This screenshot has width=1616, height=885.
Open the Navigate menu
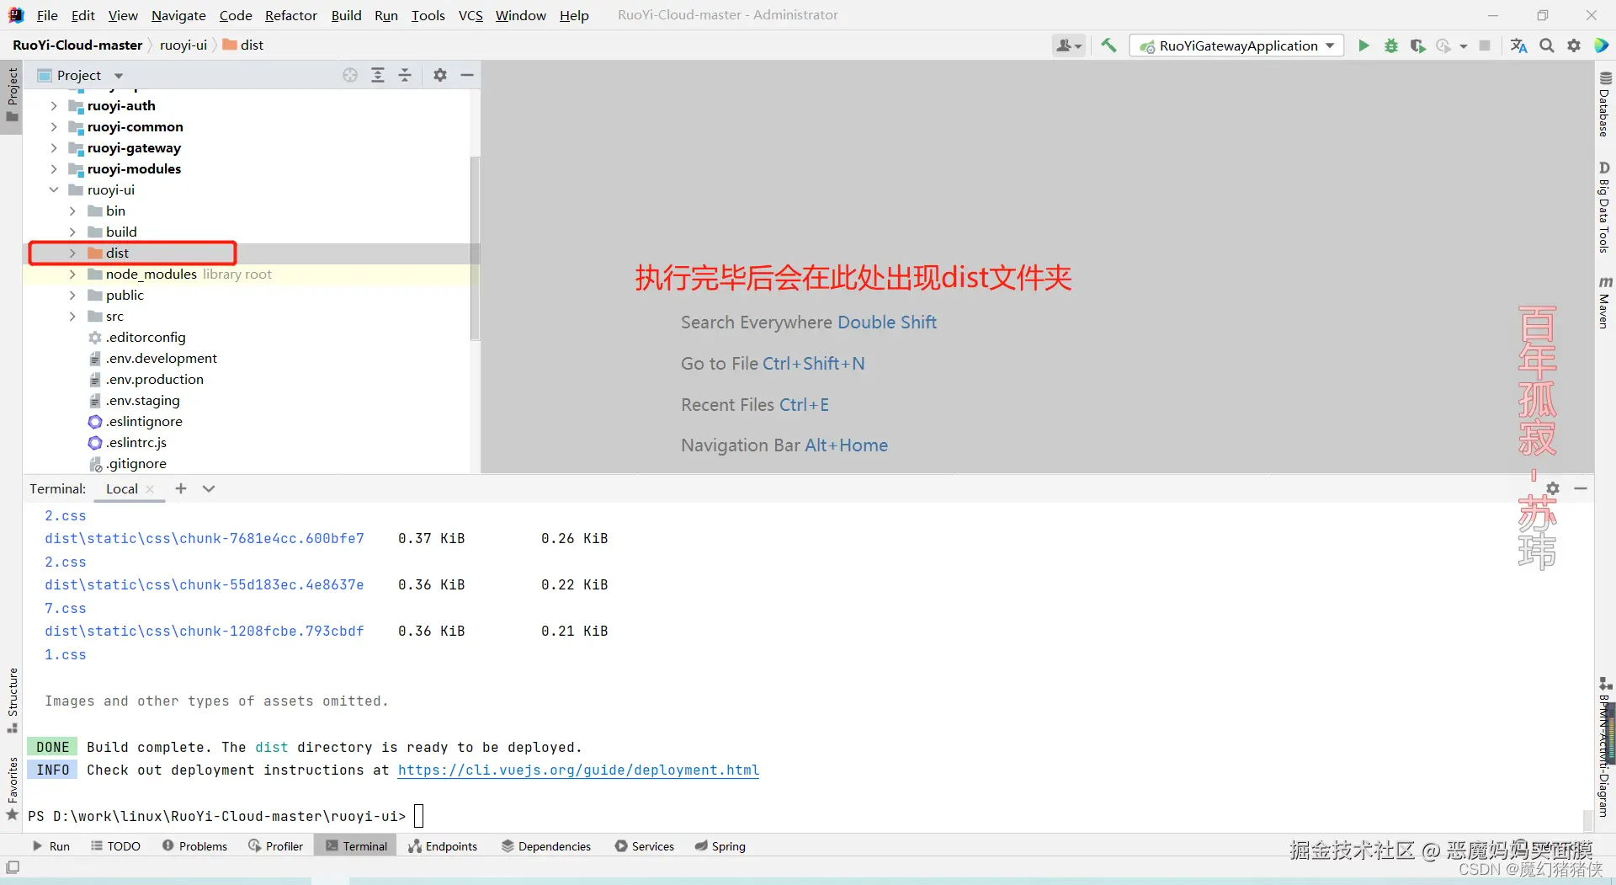click(x=178, y=15)
